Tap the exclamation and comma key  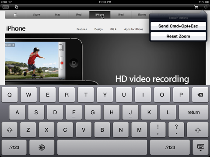[158, 130]
